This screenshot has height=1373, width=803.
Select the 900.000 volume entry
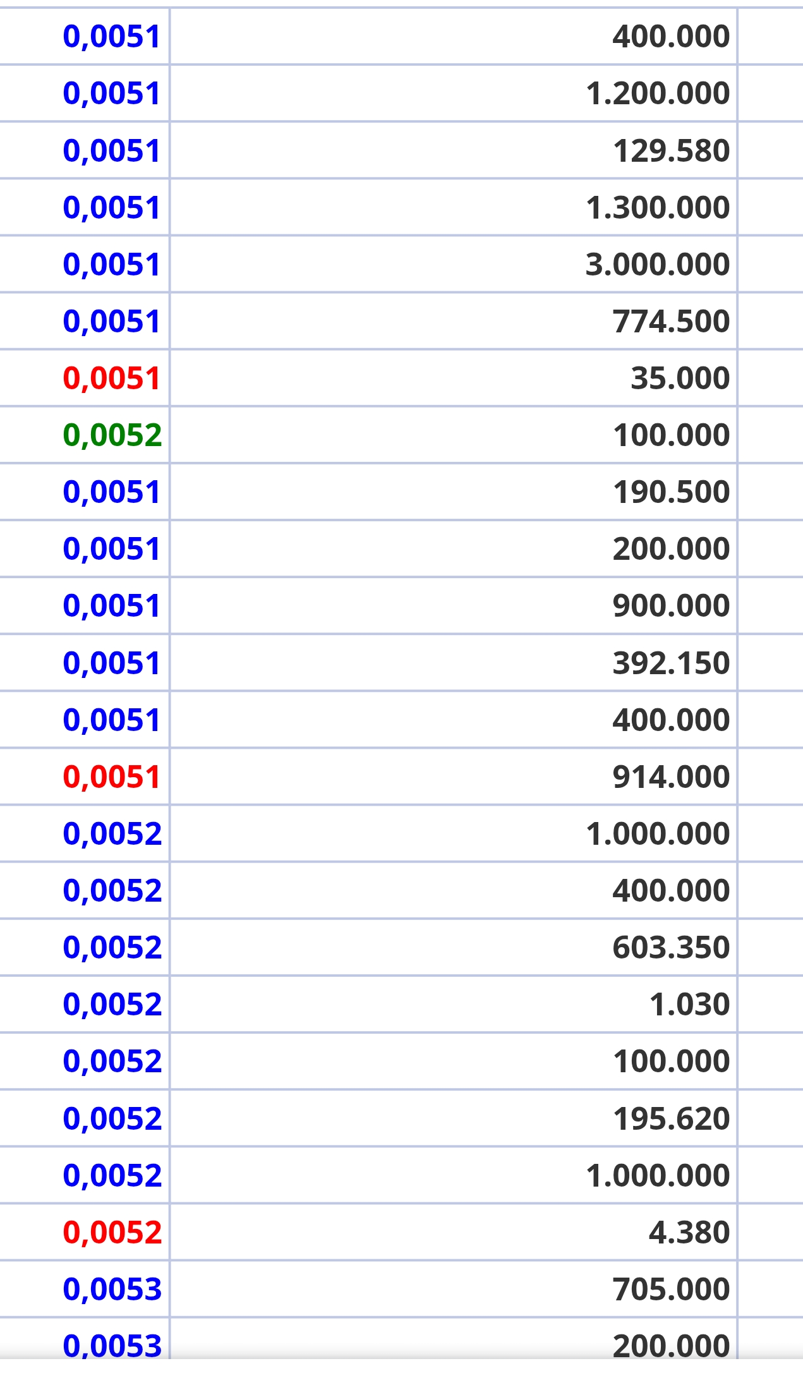coord(671,605)
